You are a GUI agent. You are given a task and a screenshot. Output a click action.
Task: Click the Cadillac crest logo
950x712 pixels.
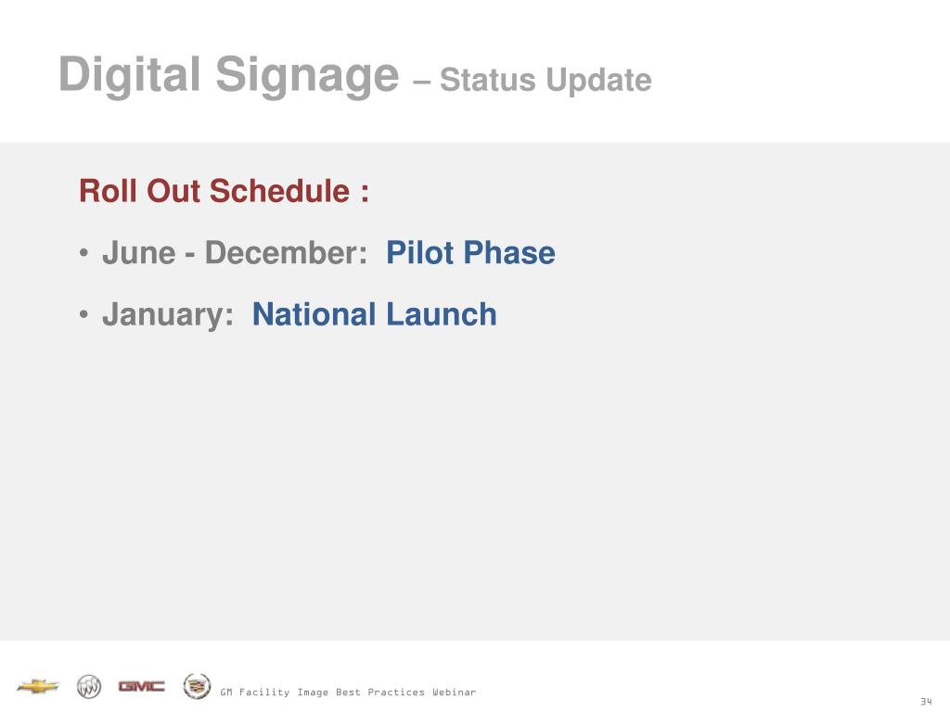coord(196,685)
